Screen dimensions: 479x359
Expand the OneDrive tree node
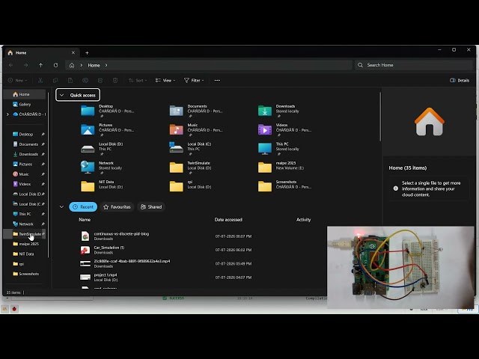7,114
